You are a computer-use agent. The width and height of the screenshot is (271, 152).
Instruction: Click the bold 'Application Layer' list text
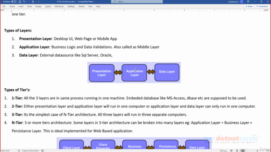[34, 47]
